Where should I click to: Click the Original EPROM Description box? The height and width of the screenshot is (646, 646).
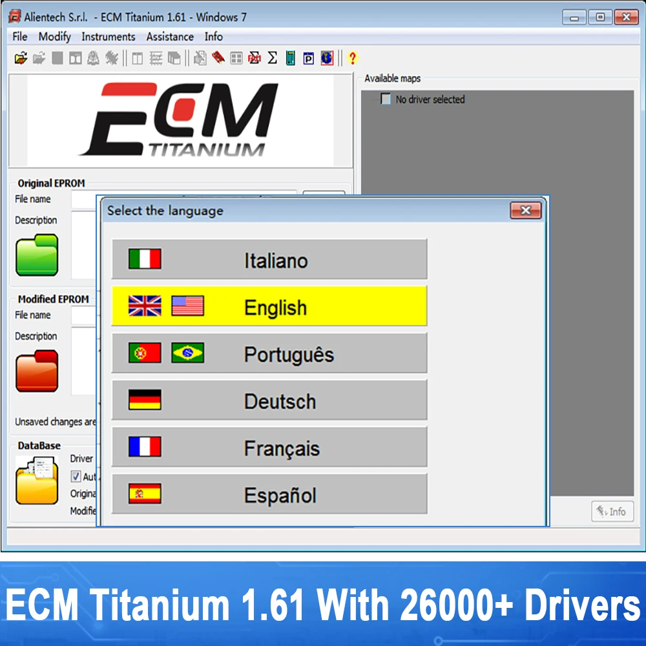(x=83, y=245)
